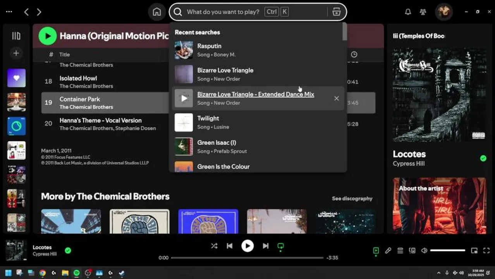Click the duration clock column header
The image size is (495, 279).
tap(354, 55)
